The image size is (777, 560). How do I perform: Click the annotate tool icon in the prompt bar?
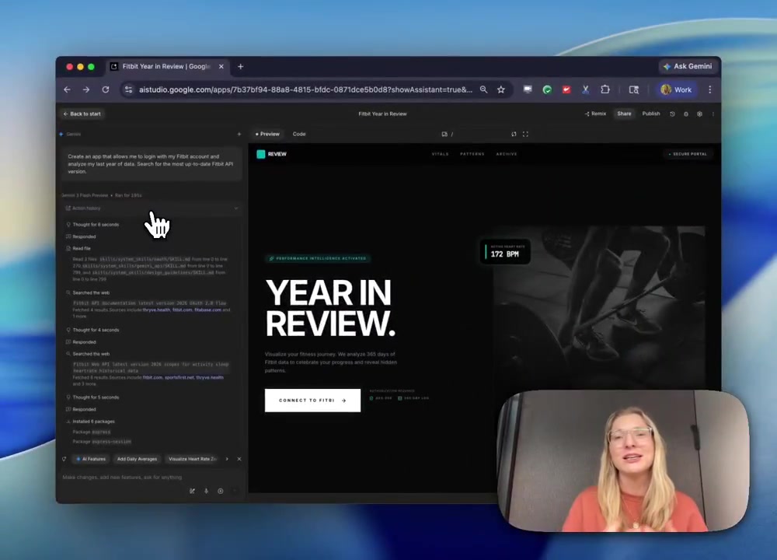pyautogui.click(x=192, y=492)
